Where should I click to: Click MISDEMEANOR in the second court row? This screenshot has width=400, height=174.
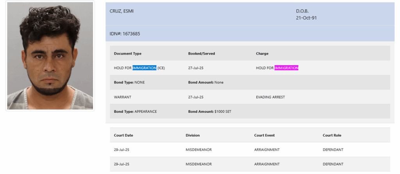click(x=199, y=164)
